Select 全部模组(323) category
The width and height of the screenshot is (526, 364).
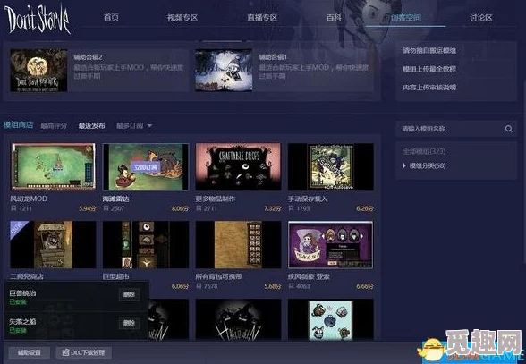point(424,151)
